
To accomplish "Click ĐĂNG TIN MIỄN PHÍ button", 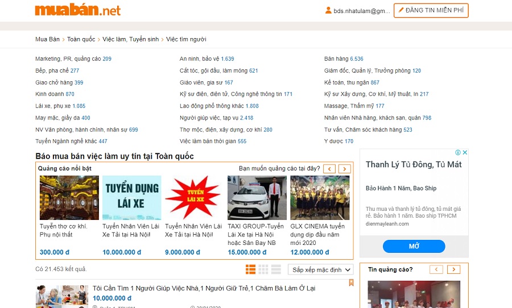I will [431, 10].
